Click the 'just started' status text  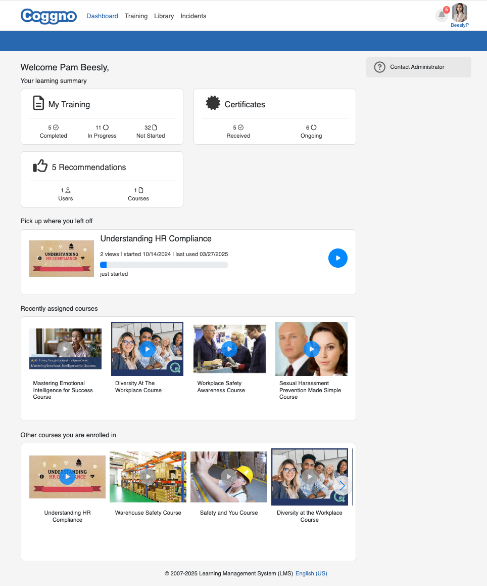pyautogui.click(x=114, y=274)
